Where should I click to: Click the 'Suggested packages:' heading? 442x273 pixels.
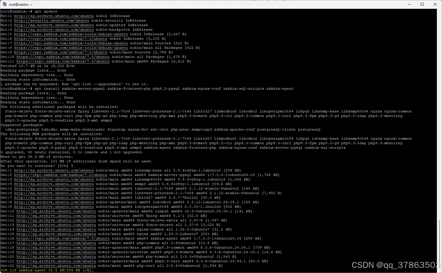coord(22,125)
